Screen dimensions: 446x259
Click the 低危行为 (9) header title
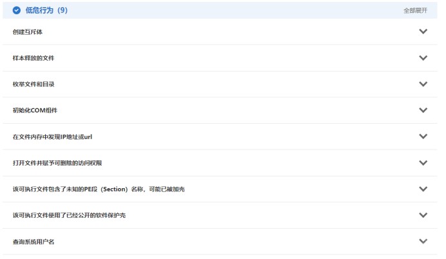pos(46,10)
